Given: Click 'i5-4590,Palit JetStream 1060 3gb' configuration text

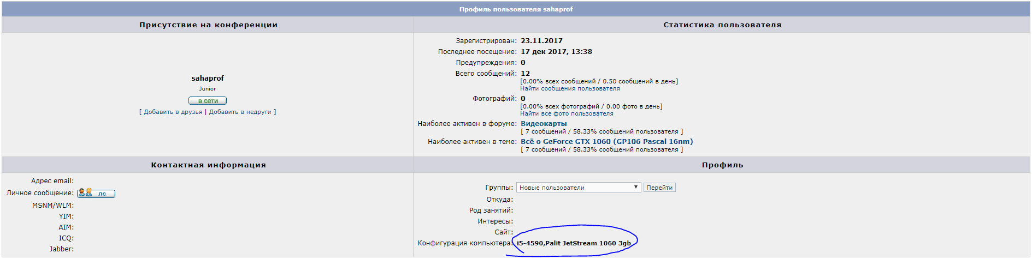Looking at the screenshot, I should point(574,243).
